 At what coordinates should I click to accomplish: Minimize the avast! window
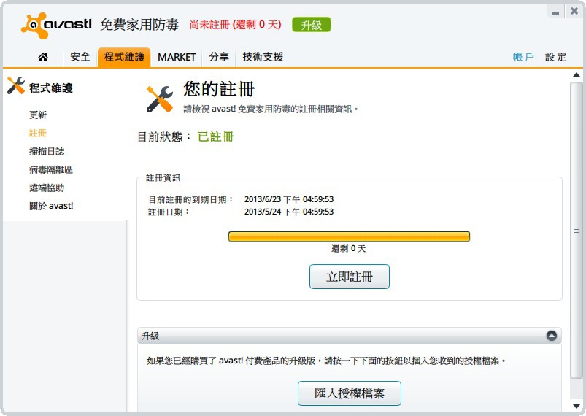[x=555, y=12]
